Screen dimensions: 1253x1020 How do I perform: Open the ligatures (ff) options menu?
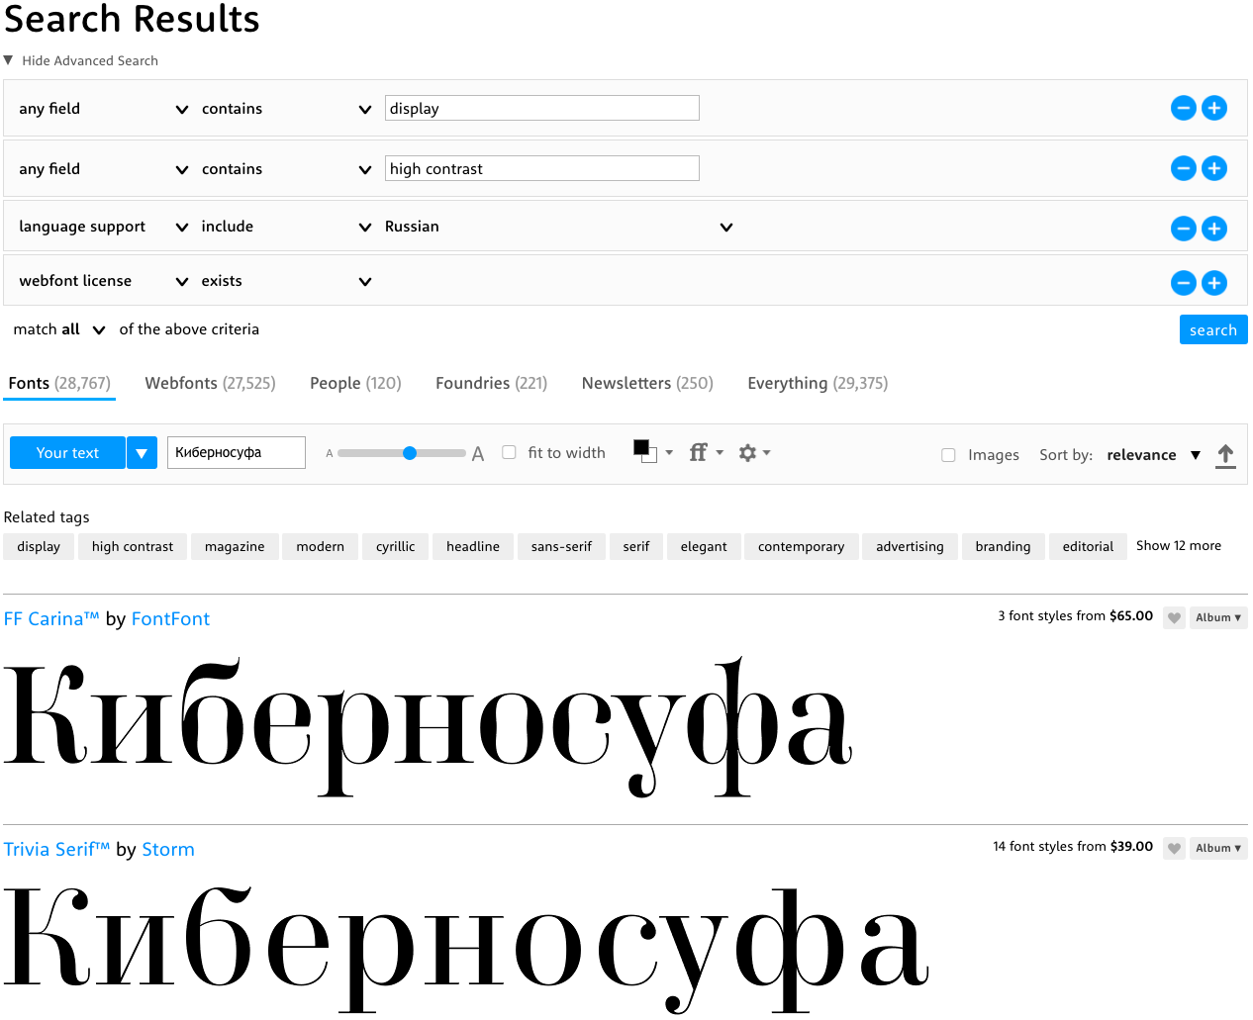coord(706,452)
